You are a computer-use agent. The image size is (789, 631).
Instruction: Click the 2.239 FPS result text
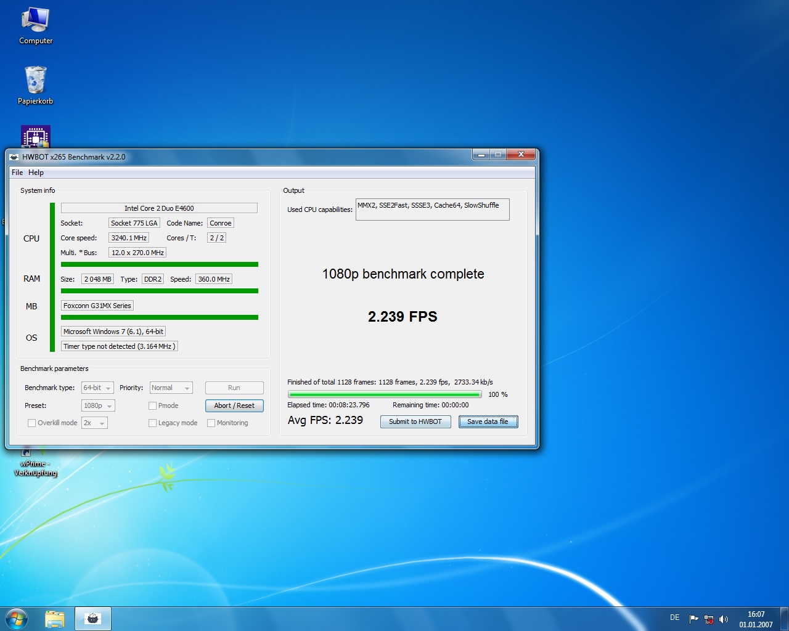coord(403,317)
